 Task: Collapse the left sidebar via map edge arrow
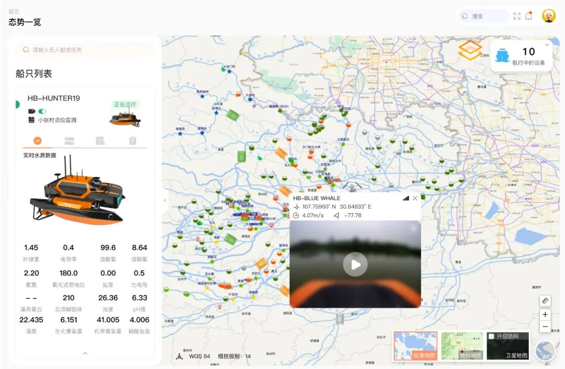pos(165,200)
